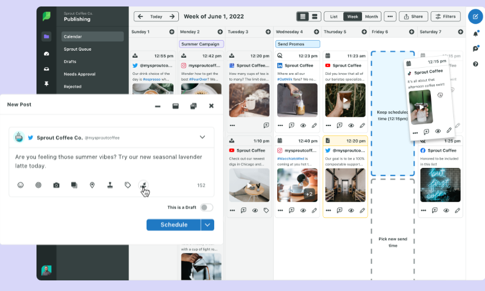Add a post on Thursday 5
Viewport: 485px width, 291px height.
[364, 32]
